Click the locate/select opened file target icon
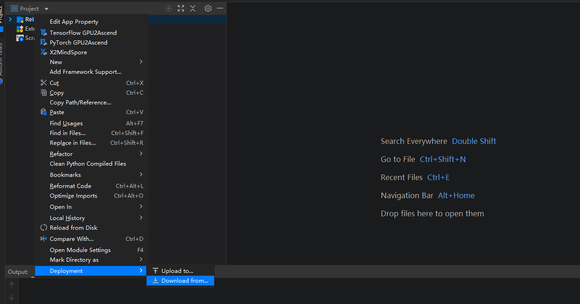Viewport: 580px width, 304px height. pyautogui.click(x=169, y=8)
